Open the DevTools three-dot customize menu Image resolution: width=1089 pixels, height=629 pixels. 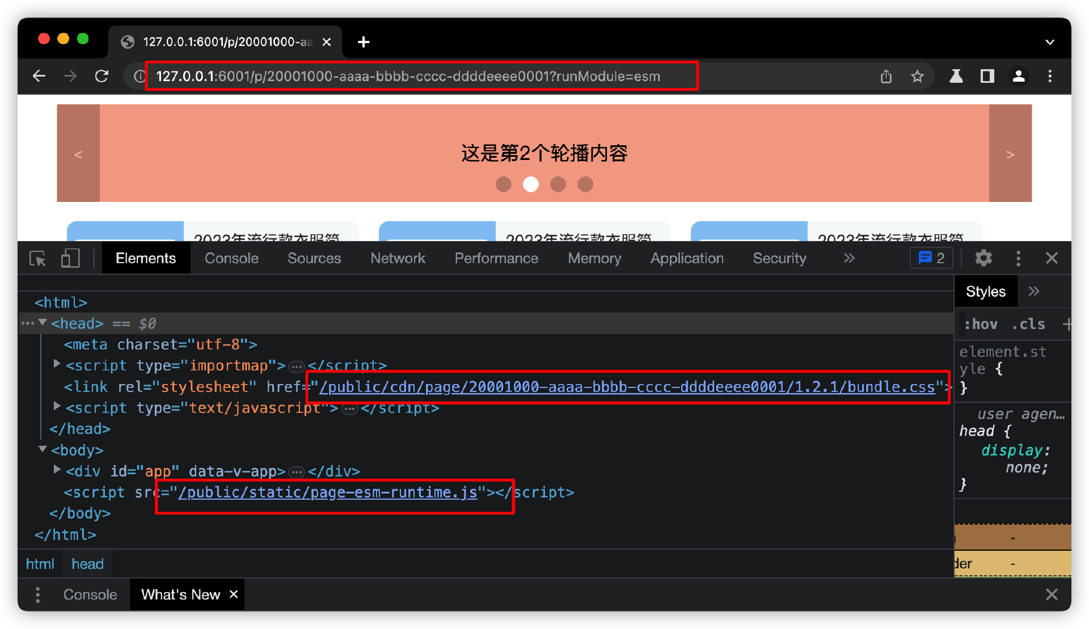coord(1018,259)
